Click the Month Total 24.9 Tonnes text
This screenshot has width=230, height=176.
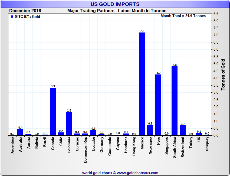(x=183, y=16)
